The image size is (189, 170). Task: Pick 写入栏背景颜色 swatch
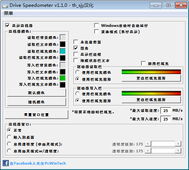tap(63, 65)
